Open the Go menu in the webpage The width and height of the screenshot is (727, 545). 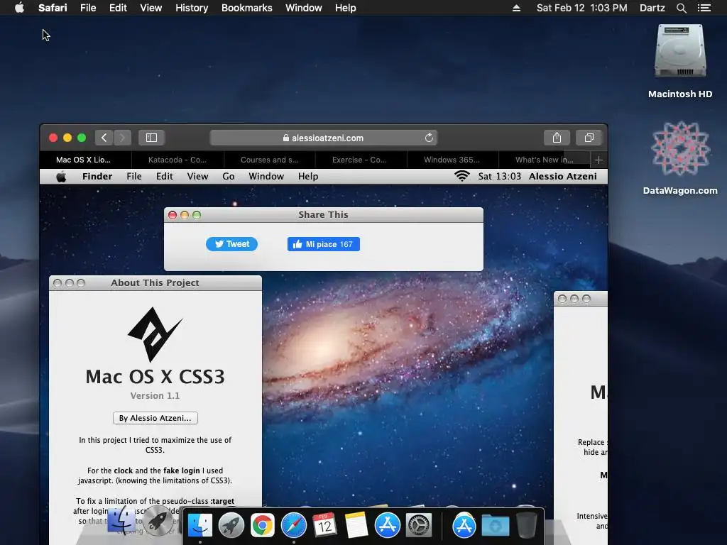click(228, 177)
